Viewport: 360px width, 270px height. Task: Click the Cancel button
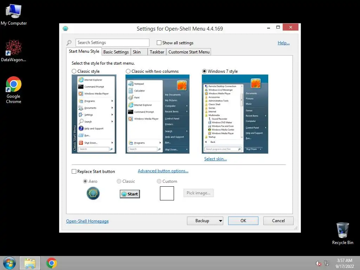(278, 221)
